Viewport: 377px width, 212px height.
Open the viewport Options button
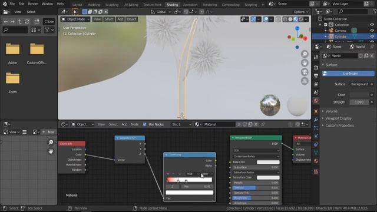coord(300,12)
